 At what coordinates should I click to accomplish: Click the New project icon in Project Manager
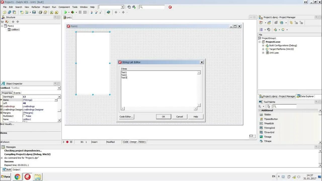coord(261,23)
